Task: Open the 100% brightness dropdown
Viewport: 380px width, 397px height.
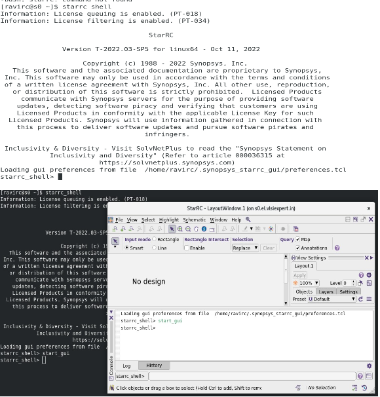Action: click(309, 283)
